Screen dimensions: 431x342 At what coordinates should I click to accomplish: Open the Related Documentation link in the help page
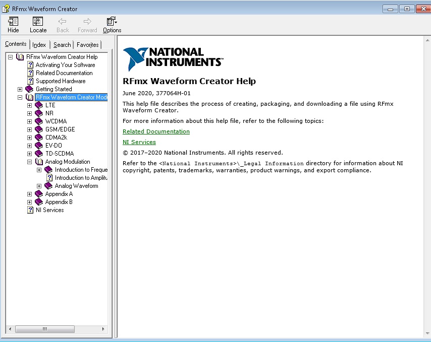[156, 131]
